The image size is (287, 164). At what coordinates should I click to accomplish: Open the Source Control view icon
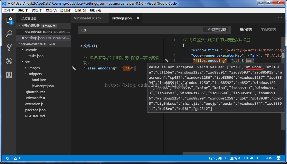coord(9,47)
